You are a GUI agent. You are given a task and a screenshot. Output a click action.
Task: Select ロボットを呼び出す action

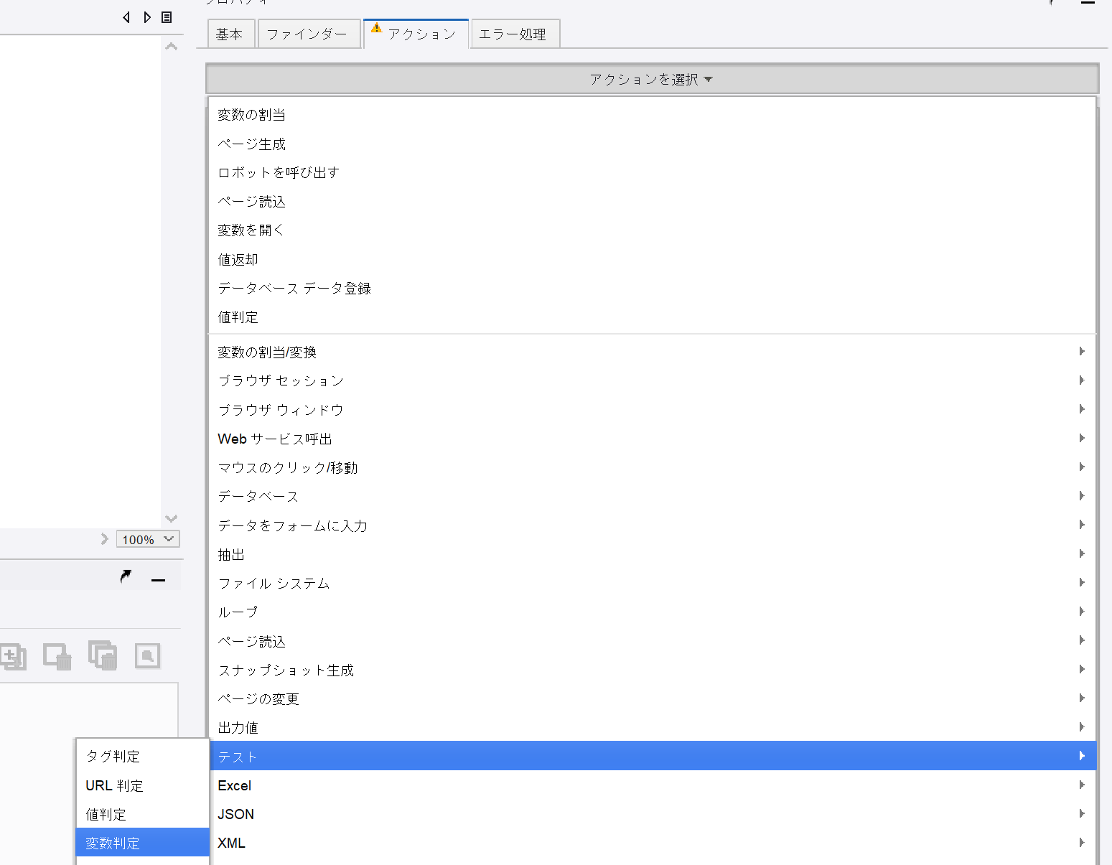click(x=652, y=173)
